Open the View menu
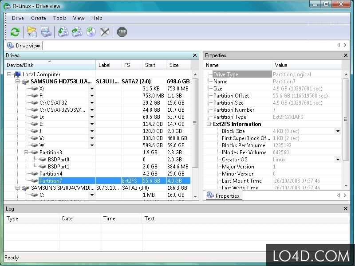The height and width of the screenshot is (266, 355). [79, 18]
